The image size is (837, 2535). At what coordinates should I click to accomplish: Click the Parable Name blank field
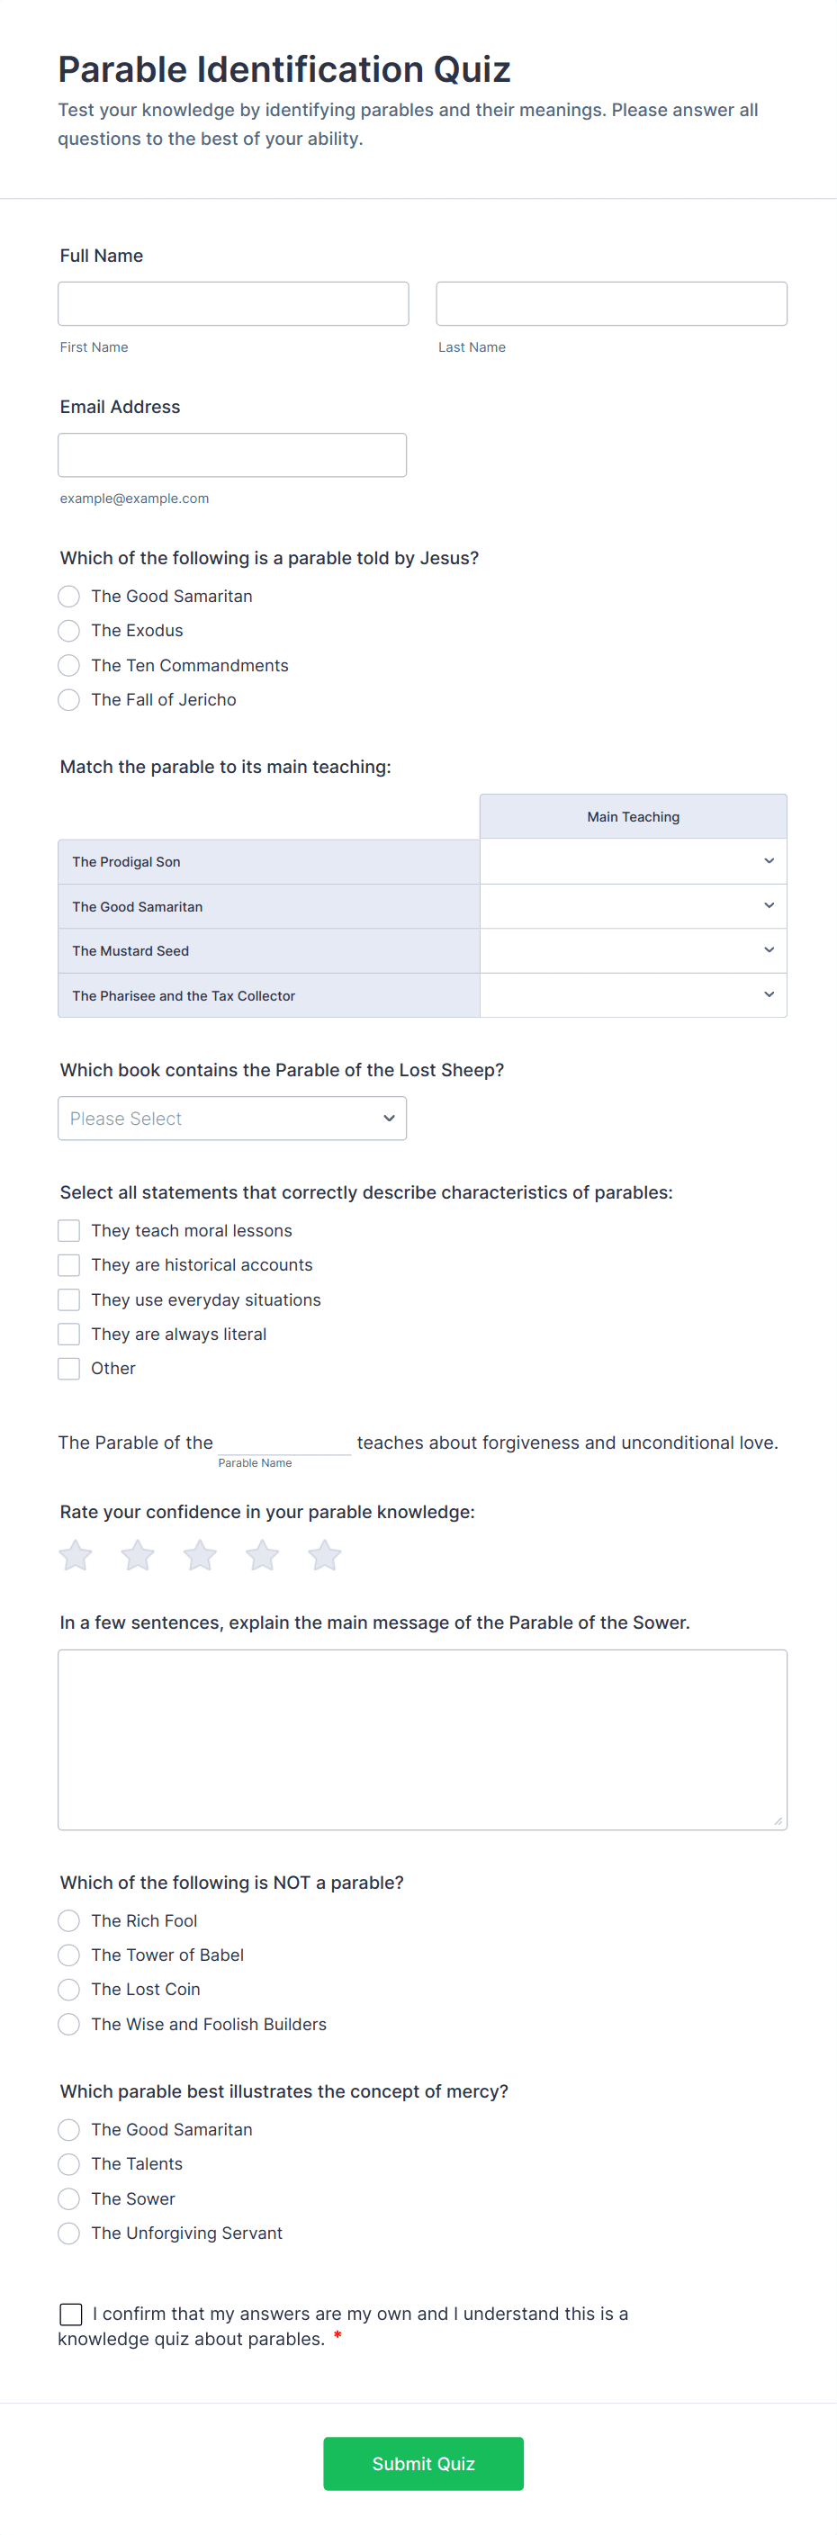[x=284, y=1442]
